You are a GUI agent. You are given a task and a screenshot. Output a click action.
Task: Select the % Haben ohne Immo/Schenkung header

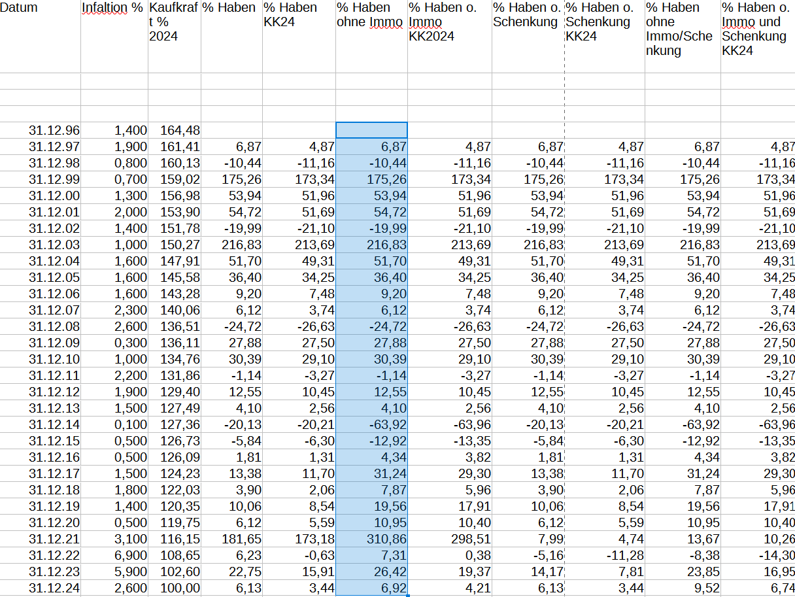[683, 37]
